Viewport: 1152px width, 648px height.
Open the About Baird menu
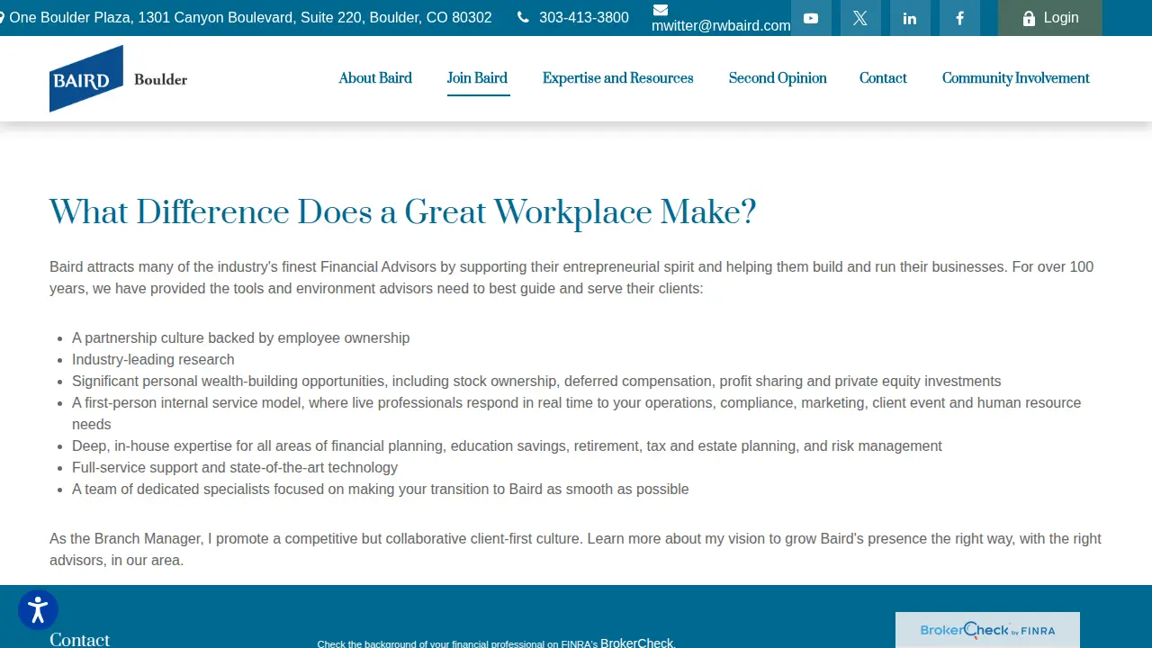375,78
